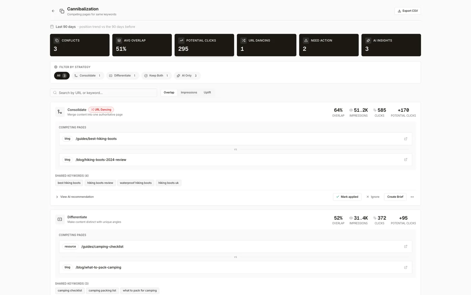Click the Differentiate split icon on second card
471x295 pixels.
(x=60, y=219)
